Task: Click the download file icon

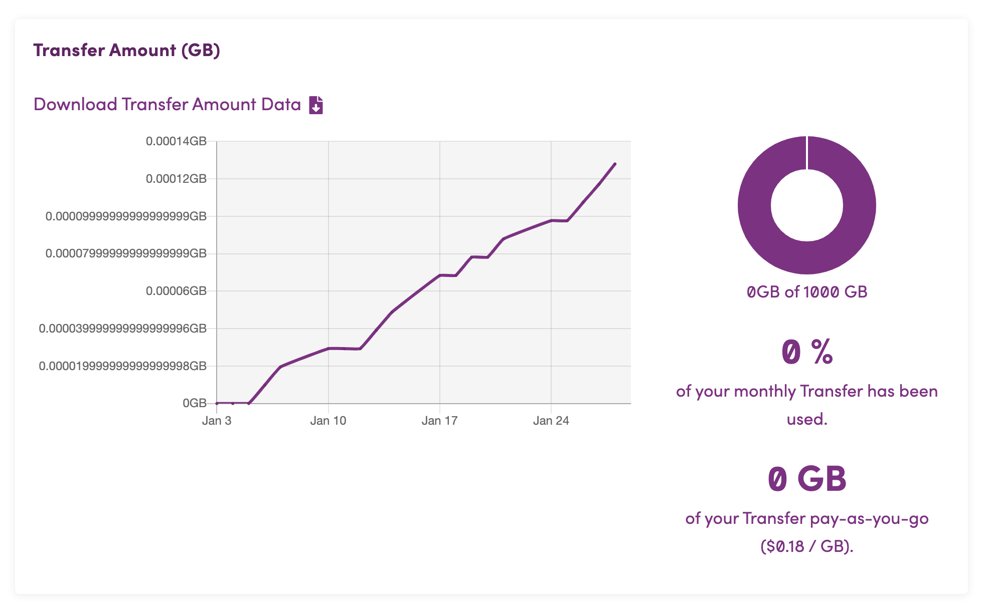Action: [316, 105]
